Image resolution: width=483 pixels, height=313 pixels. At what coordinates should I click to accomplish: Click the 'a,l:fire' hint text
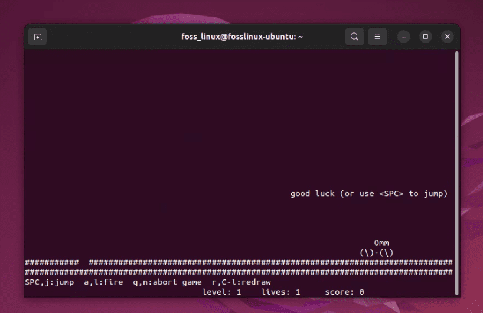103,282
